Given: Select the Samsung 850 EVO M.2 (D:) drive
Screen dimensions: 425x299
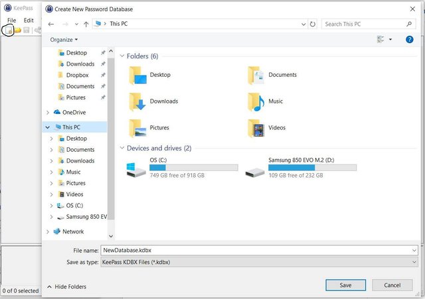Looking at the screenshot, I should click(301, 168).
